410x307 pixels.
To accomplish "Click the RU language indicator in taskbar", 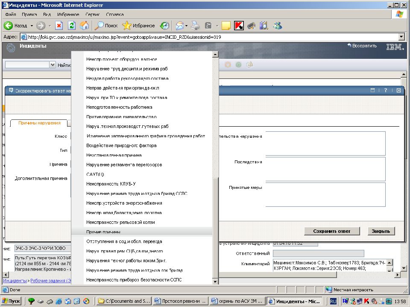I will (x=333, y=301).
